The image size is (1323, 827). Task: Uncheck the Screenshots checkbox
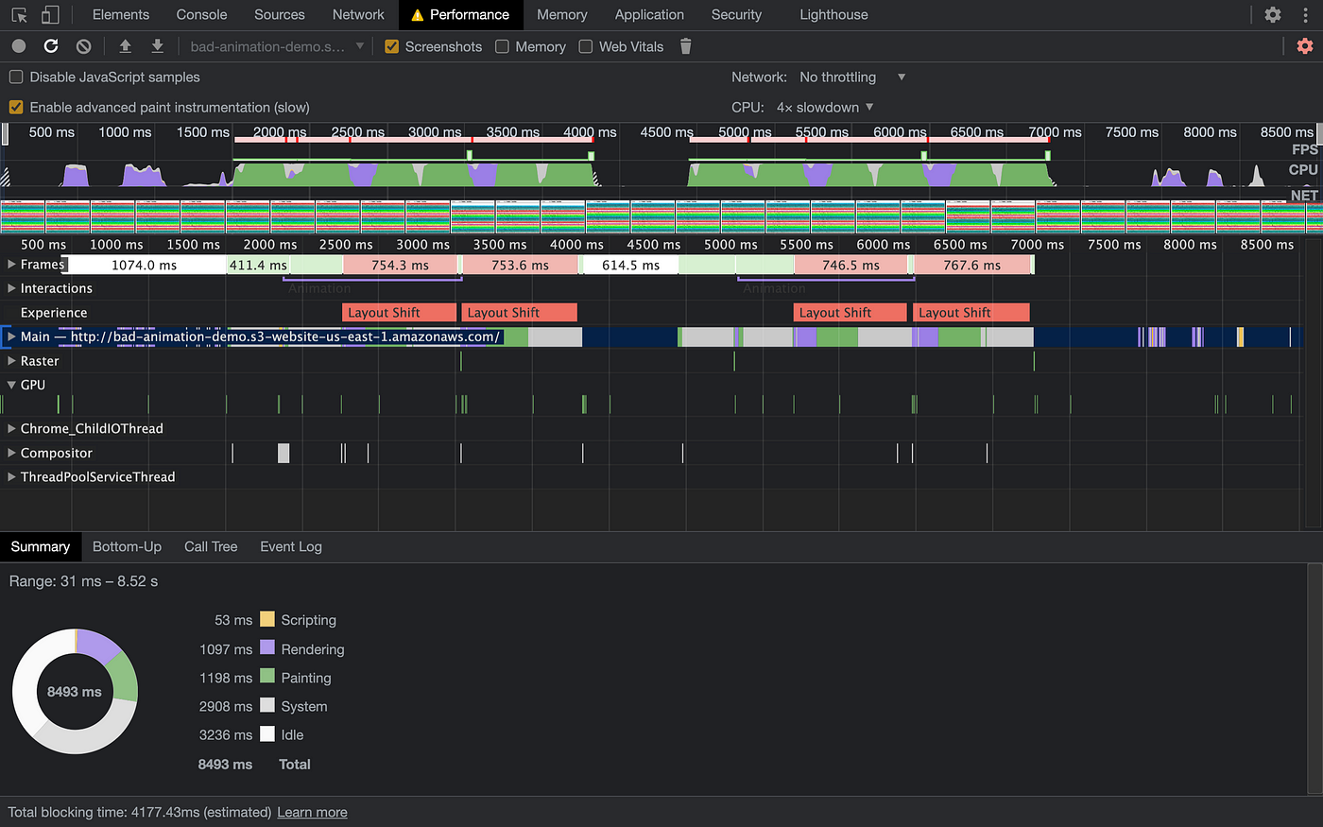[392, 46]
